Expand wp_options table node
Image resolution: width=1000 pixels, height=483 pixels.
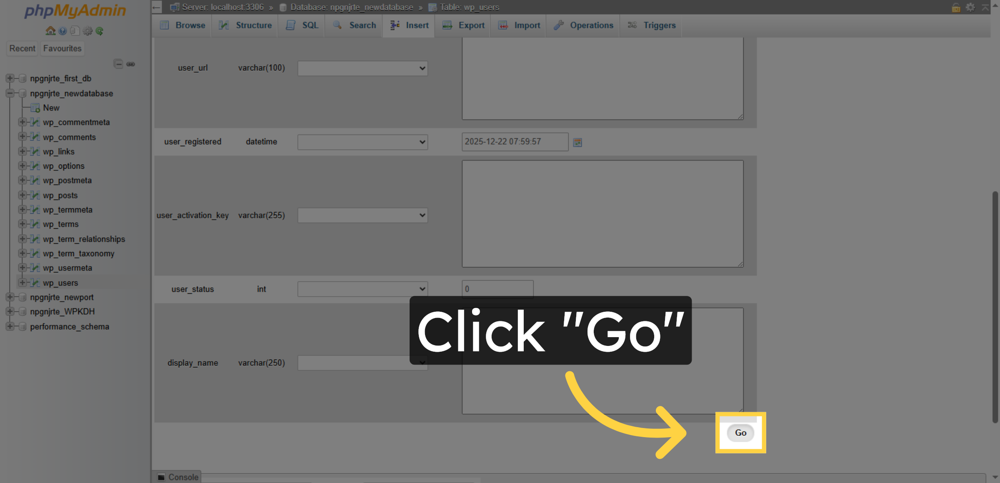(x=22, y=166)
